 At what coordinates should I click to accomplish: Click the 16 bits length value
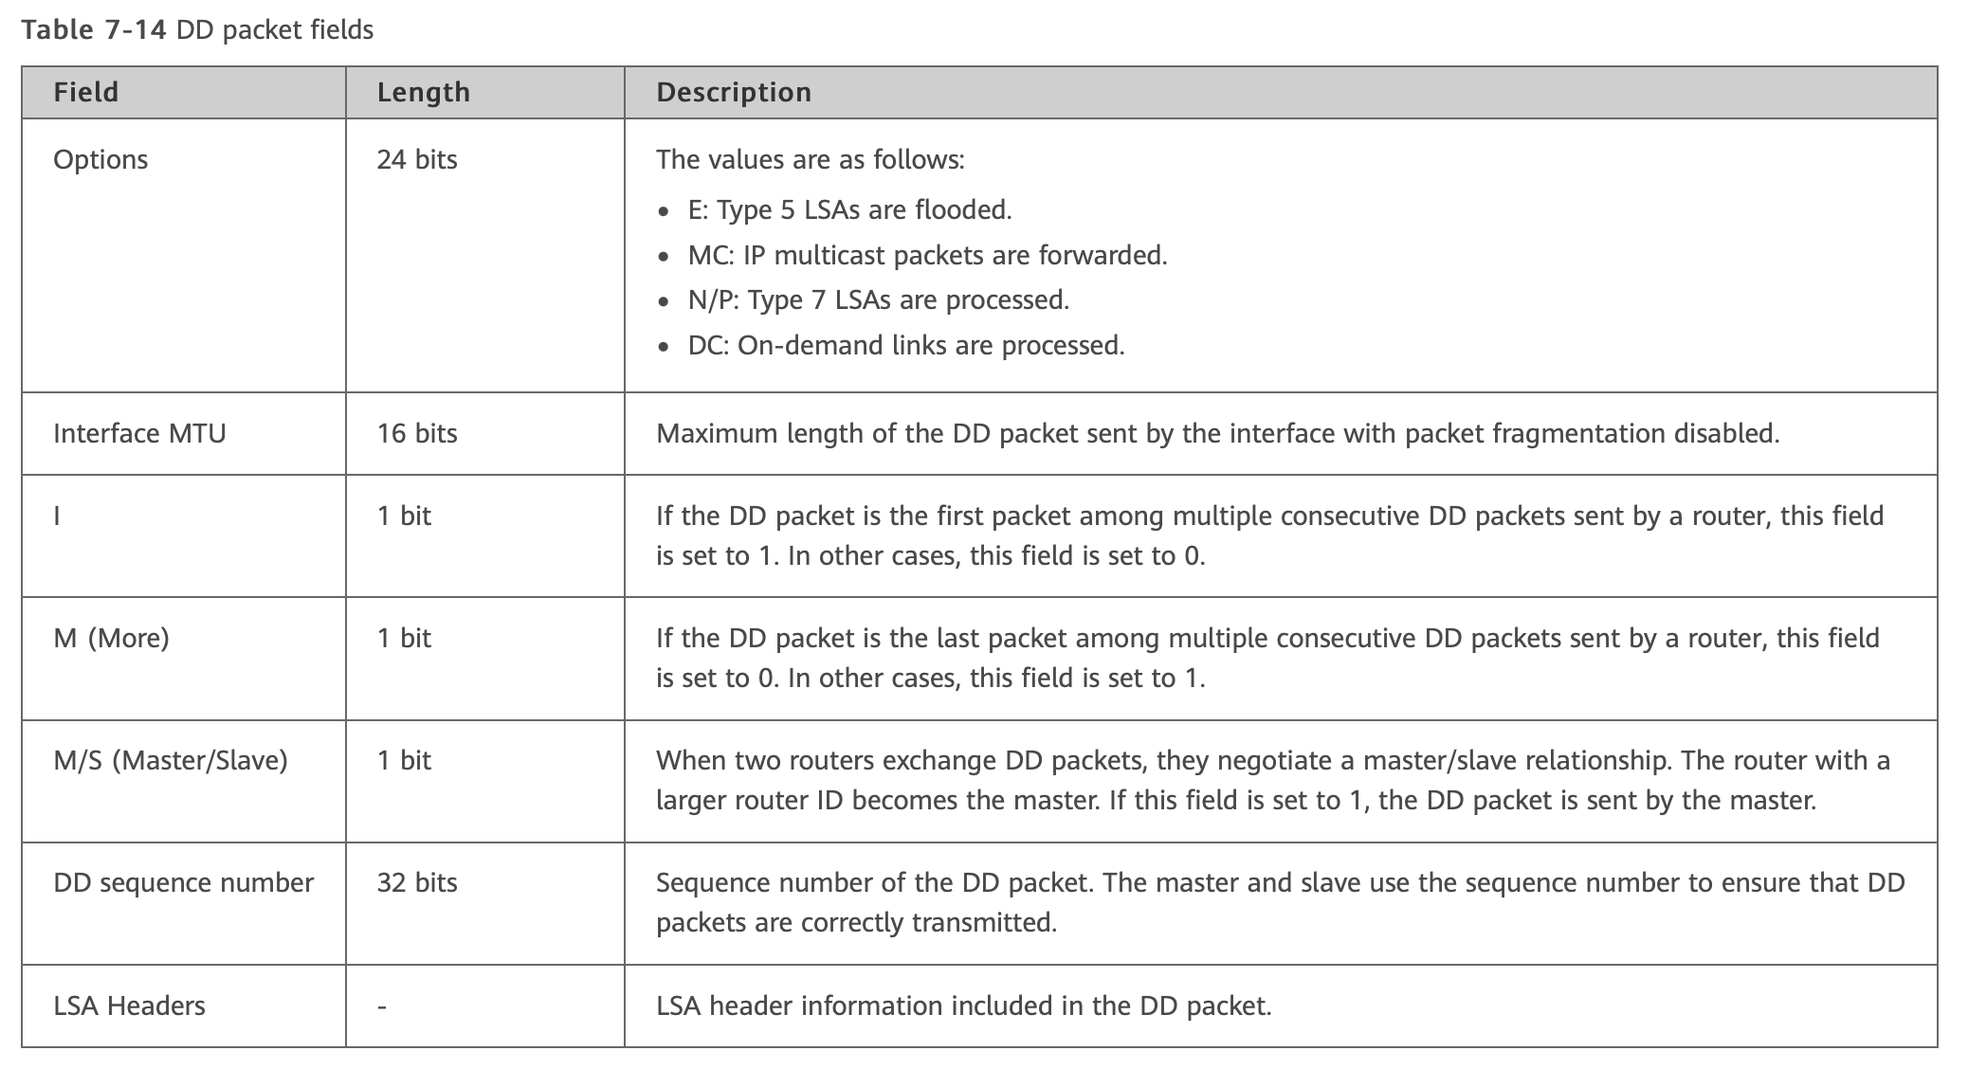(417, 433)
